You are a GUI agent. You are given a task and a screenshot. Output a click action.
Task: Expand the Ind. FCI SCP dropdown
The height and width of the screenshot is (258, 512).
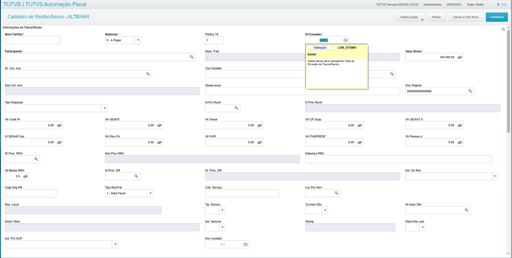coord(115,244)
